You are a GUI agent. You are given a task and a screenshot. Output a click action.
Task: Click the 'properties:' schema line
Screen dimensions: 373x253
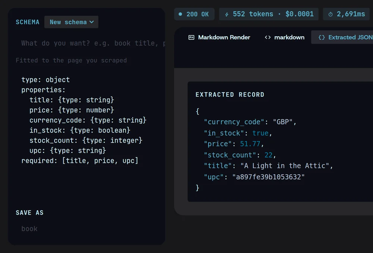pyautogui.click(x=43, y=90)
